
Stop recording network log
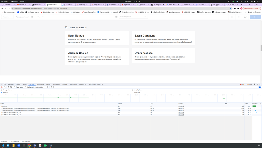point(2,87)
